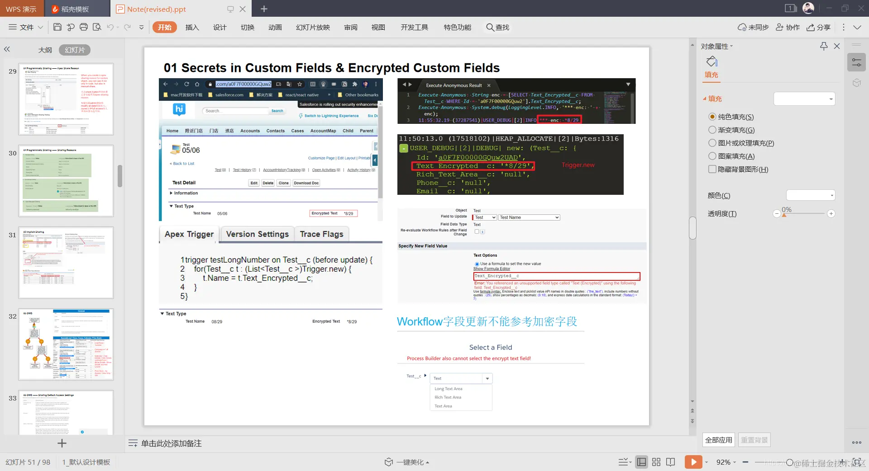The image size is (869, 471).
Task: Click the 分享 share button
Action: (x=819, y=27)
